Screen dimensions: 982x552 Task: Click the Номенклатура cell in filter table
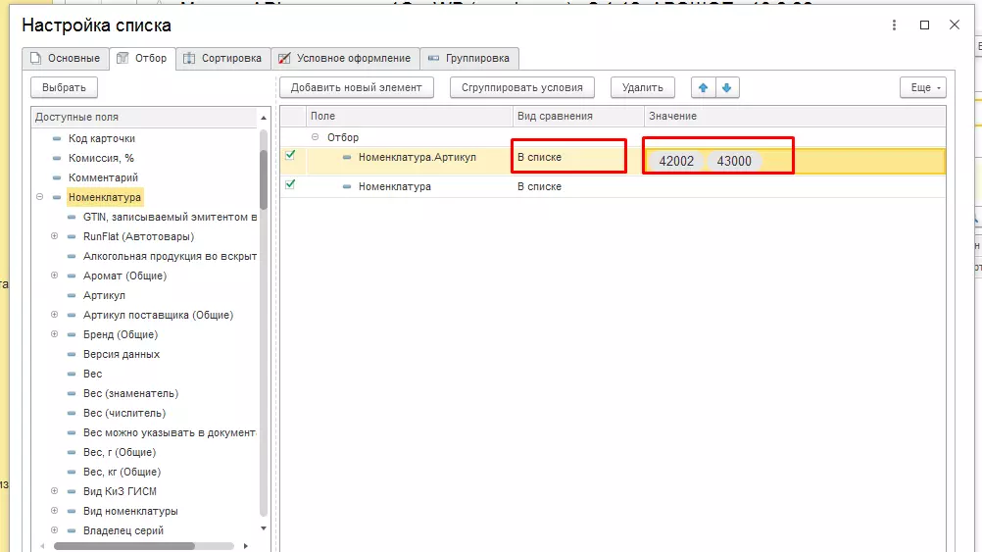tap(395, 186)
